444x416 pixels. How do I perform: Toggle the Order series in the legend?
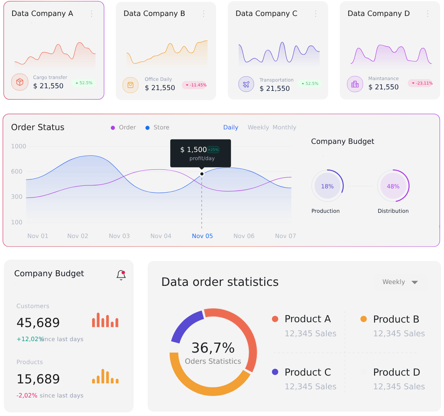(x=124, y=128)
